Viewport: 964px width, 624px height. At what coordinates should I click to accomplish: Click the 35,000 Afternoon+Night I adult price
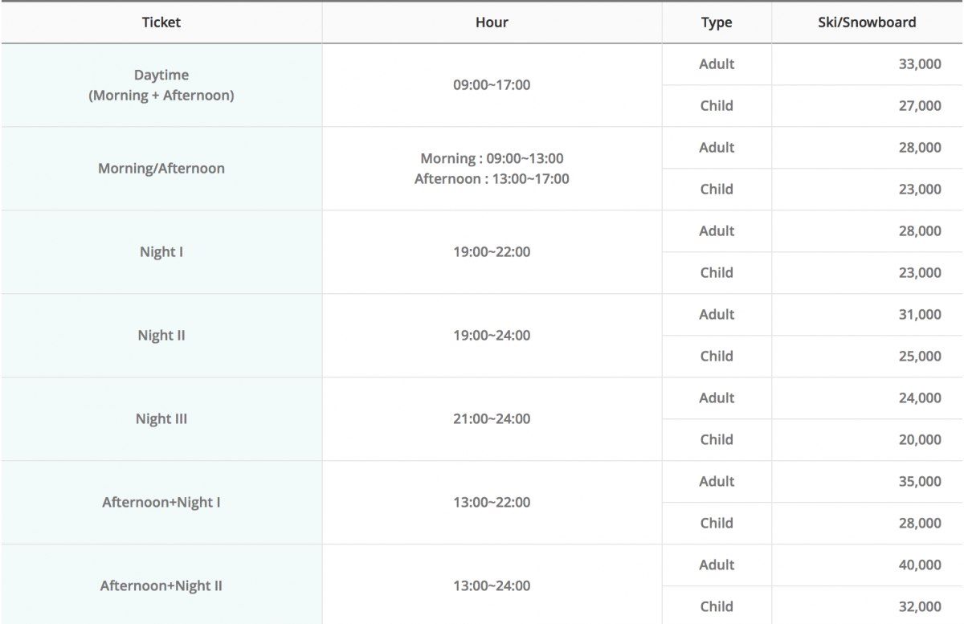click(920, 482)
